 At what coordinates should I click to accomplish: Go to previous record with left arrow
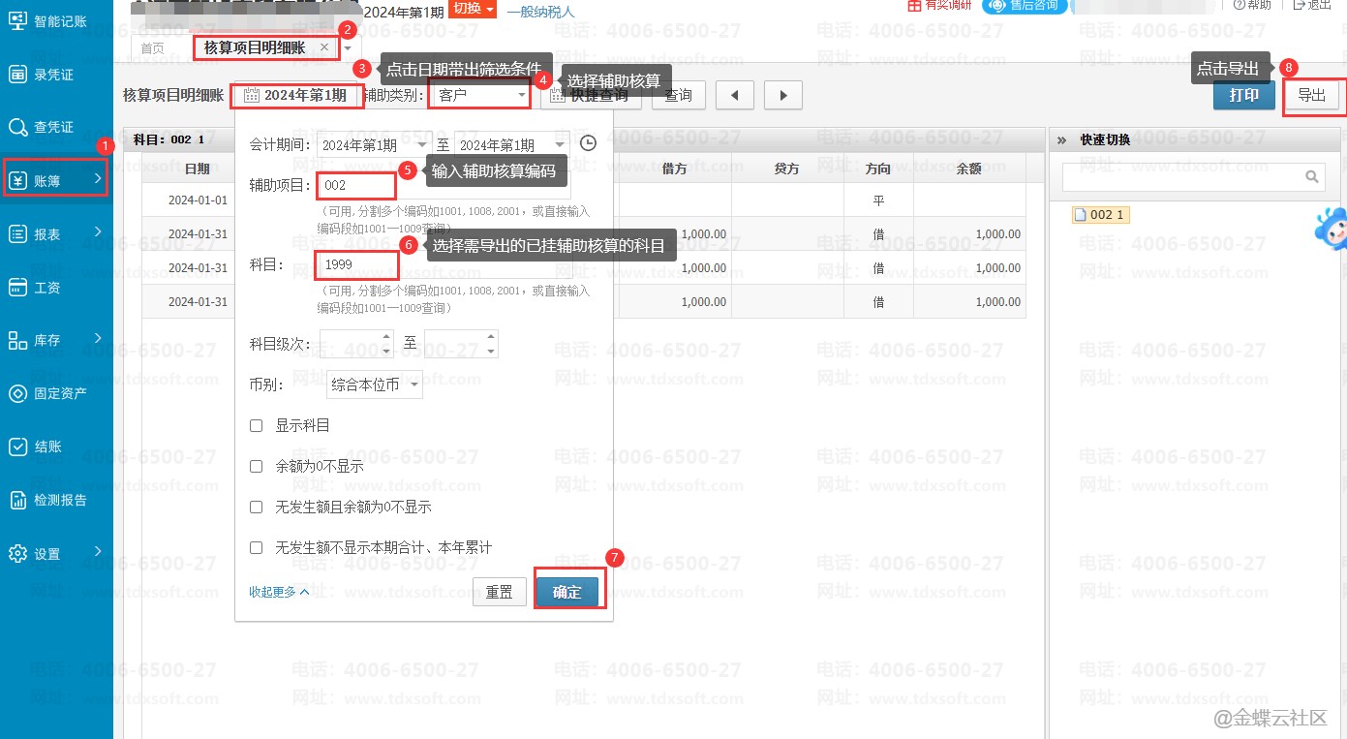coord(734,95)
